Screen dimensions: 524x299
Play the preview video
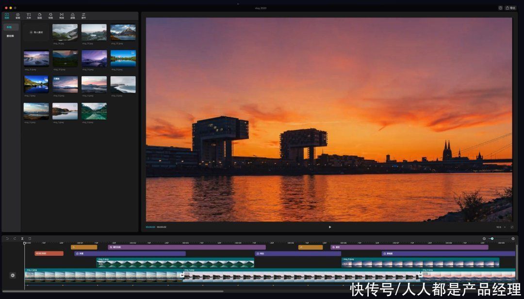330,227
